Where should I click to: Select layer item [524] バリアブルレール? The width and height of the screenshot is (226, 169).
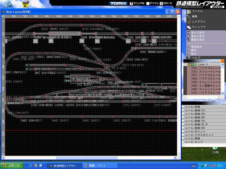(x=206, y=68)
